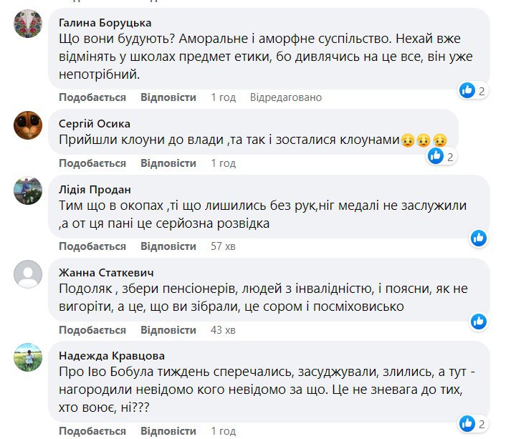Image resolution: width=516 pixels, height=439 pixels.
Task: Click like reaction icon on Галина Боруцька's comment
Action: [x=468, y=90]
